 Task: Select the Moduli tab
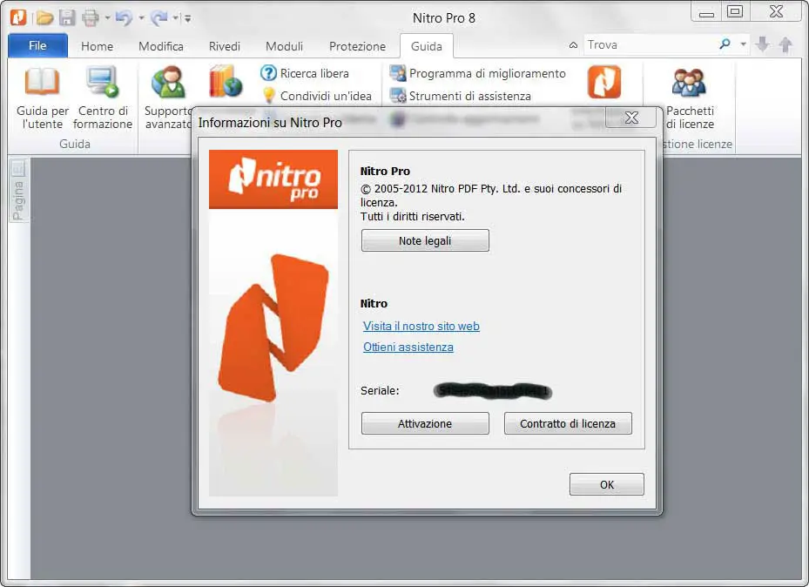pos(284,46)
